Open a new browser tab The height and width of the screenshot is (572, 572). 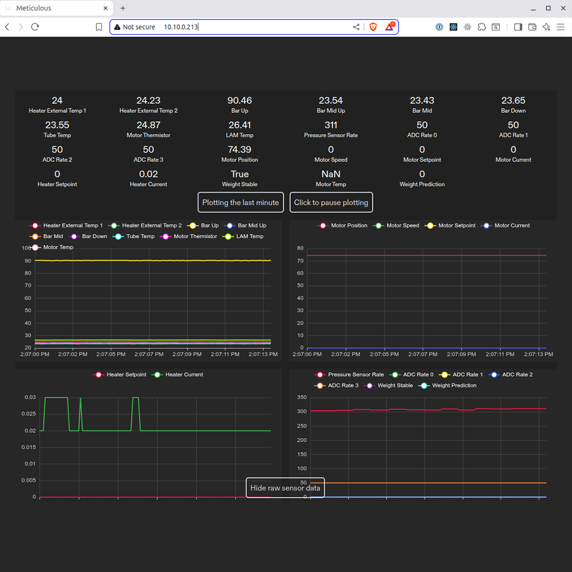click(x=123, y=8)
